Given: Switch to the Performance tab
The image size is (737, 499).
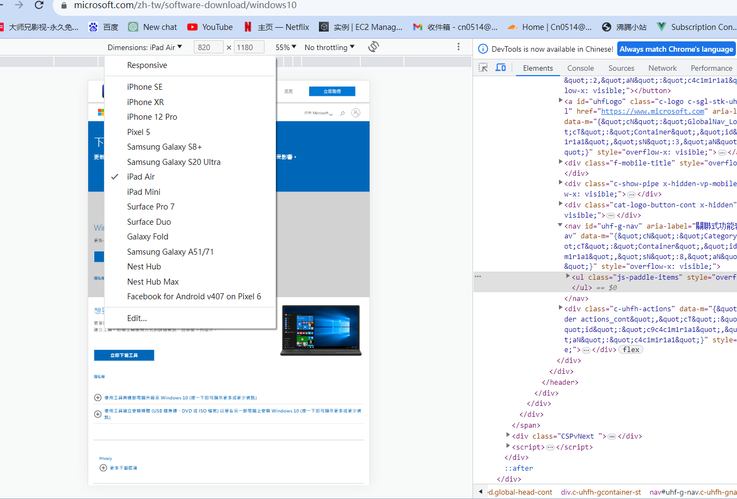Looking at the screenshot, I should click(711, 68).
